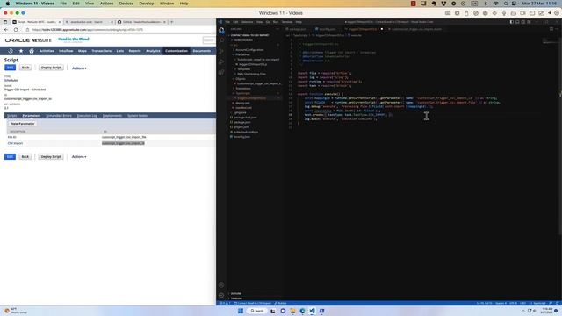Image resolution: width=562 pixels, height=316 pixels.
Task: Open VS Code Explorer activity icon
Action: point(221,31)
